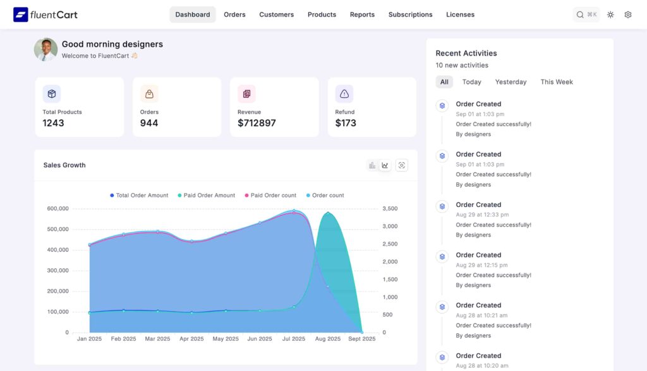Switch Sales Growth to bar chart view

click(x=372, y=165)
